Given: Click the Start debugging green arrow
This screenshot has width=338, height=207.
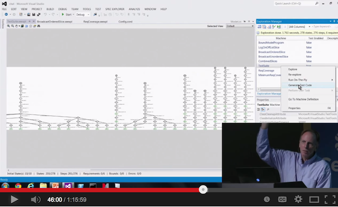Looking at the screenshot, I should click(63, 14).
